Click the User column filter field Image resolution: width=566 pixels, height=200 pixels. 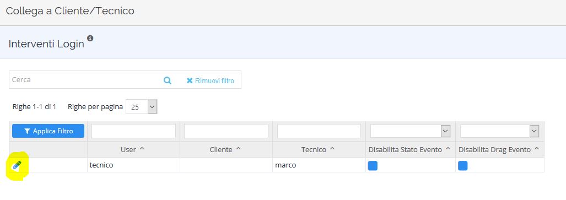coord(133,131)
